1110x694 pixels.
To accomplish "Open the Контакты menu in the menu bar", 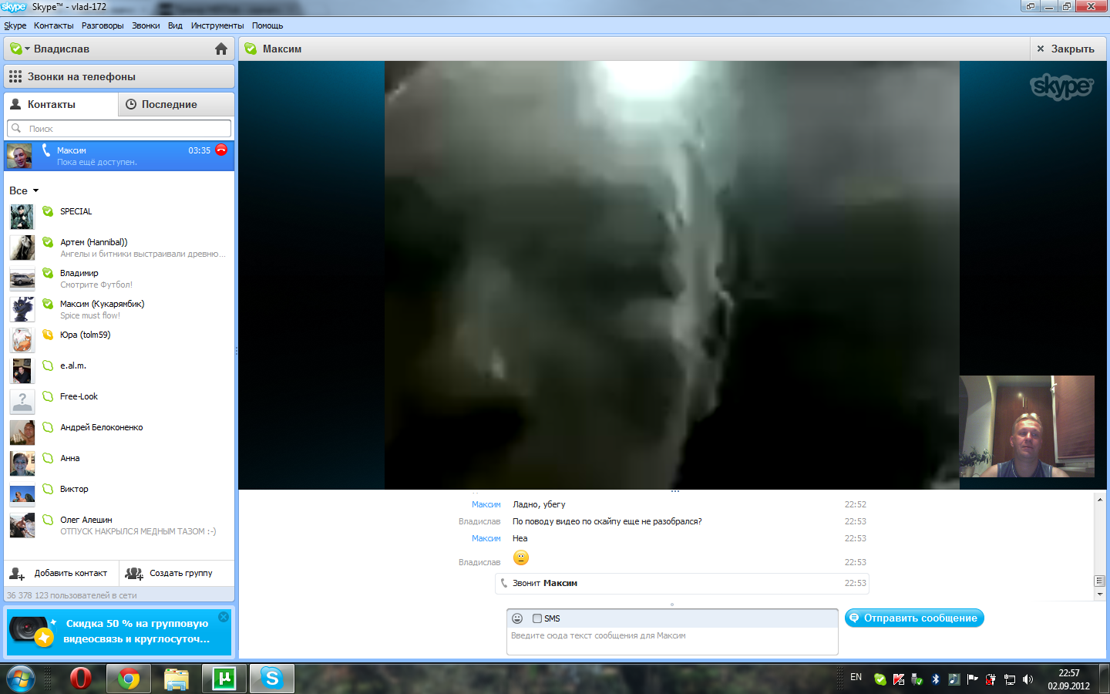I will [54, 25].
